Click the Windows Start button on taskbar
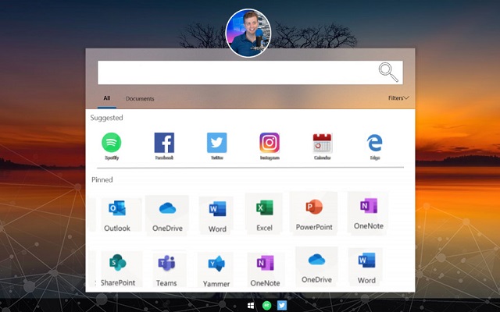 [252, 305]
